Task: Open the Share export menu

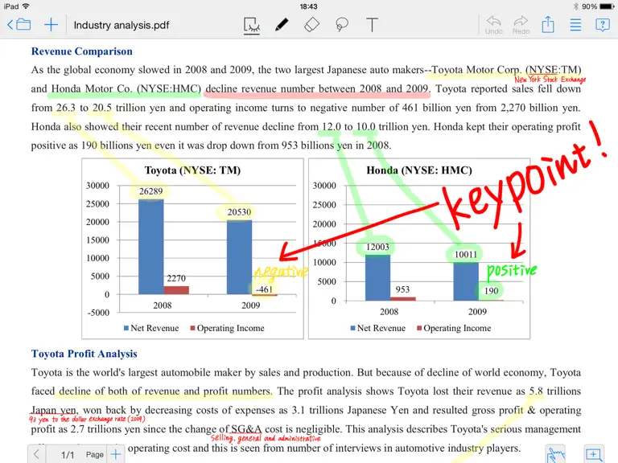Action: [x=548, y=24]
